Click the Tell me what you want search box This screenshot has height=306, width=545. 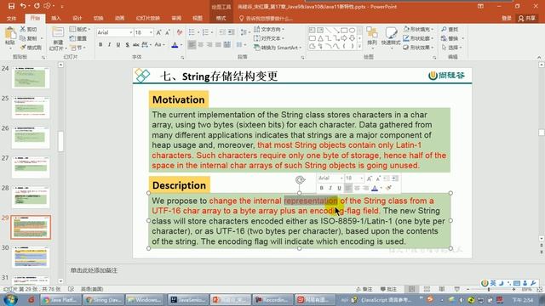[x=267, y=19]
